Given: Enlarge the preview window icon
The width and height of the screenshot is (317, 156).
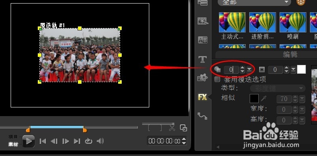Looking at the screenshot, I should (184, 128).
